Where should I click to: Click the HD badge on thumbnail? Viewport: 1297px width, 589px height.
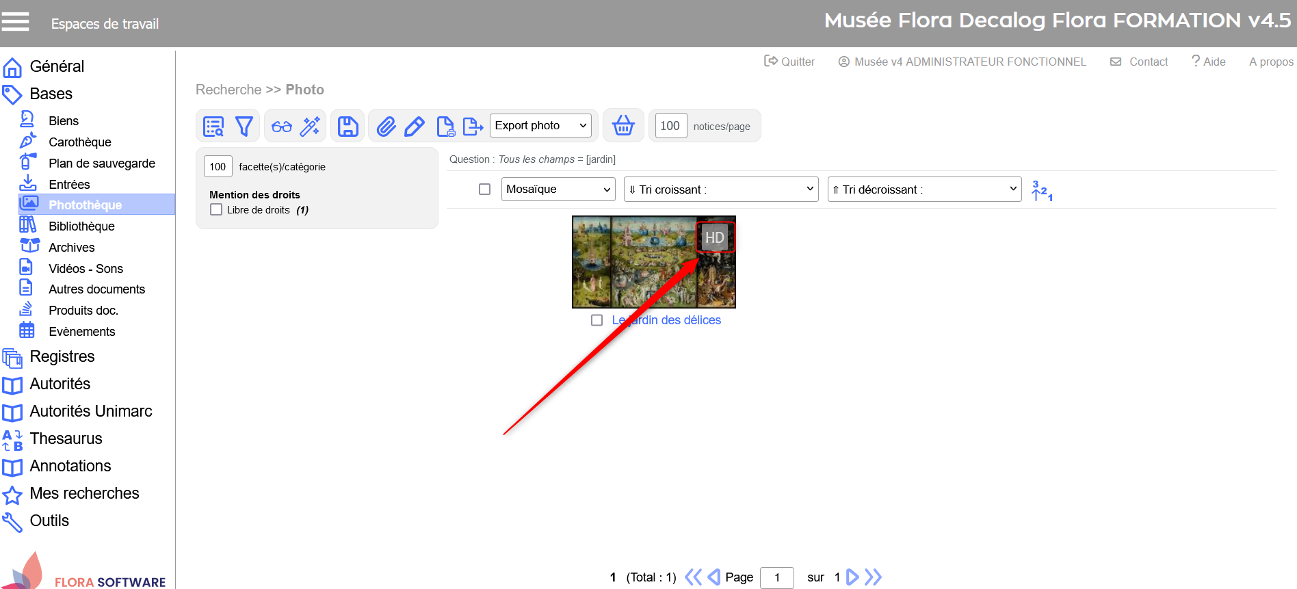715,238
